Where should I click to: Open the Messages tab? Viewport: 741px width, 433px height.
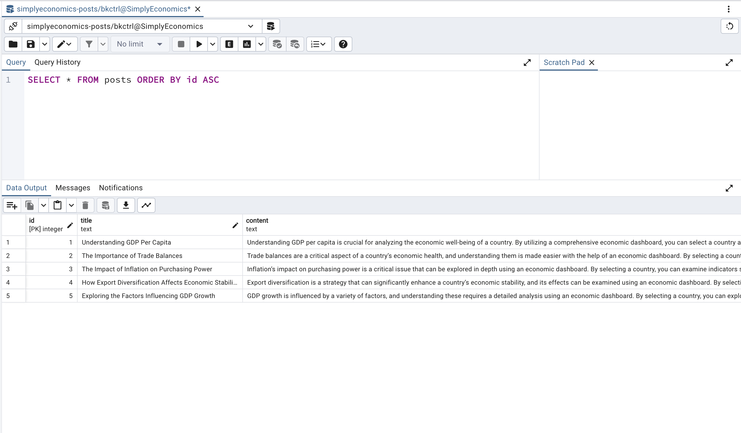coord(73,188)
